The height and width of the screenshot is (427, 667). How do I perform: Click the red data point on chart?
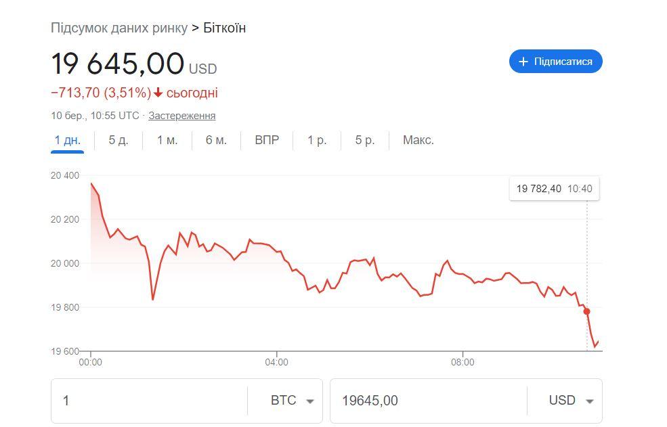[587, 311]
